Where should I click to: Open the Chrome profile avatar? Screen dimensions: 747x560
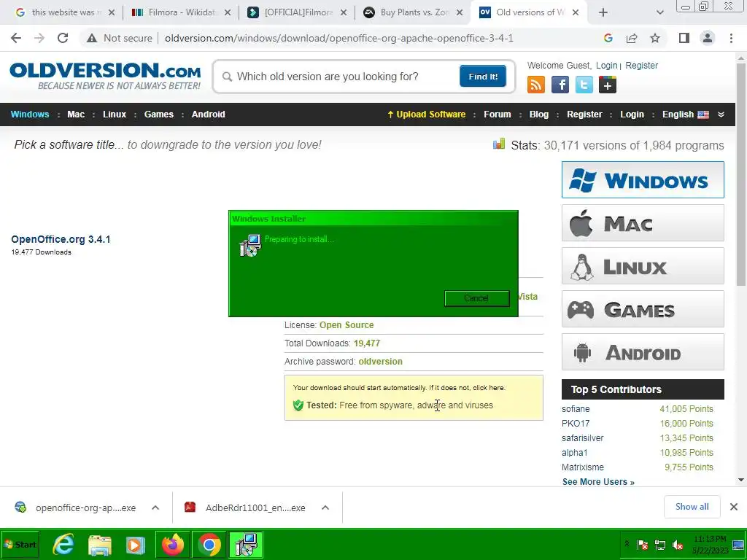tap(708, 38)
